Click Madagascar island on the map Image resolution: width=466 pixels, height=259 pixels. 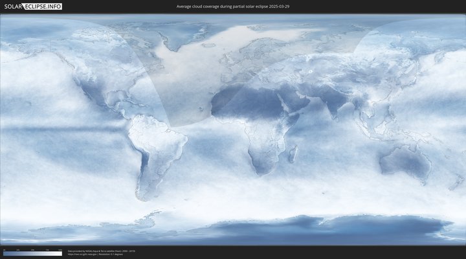pyautogui.click(x=293, y=154)
